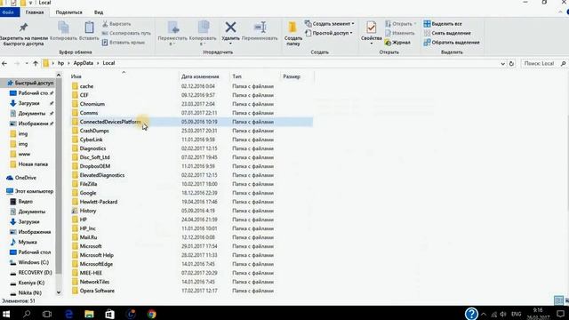569x320 pixels.
Task: Open recent locations dropdown arrow
Action: [x=27, y=64]
